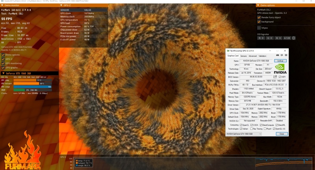Toggle Vulkan checkbox in GPU-Z

[x=241, y=129]
